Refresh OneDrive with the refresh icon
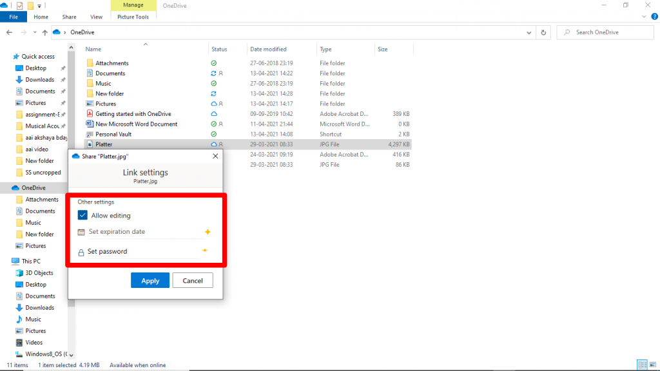Viewport: 660px width, 371px height. click(x=543, y=32)
